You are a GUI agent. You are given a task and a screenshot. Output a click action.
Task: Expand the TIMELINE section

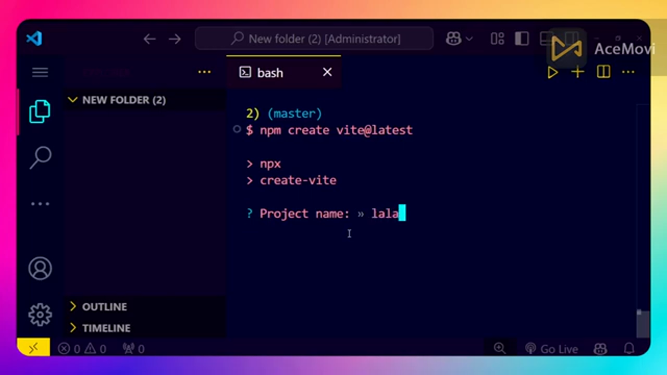(x=146, y=328)
